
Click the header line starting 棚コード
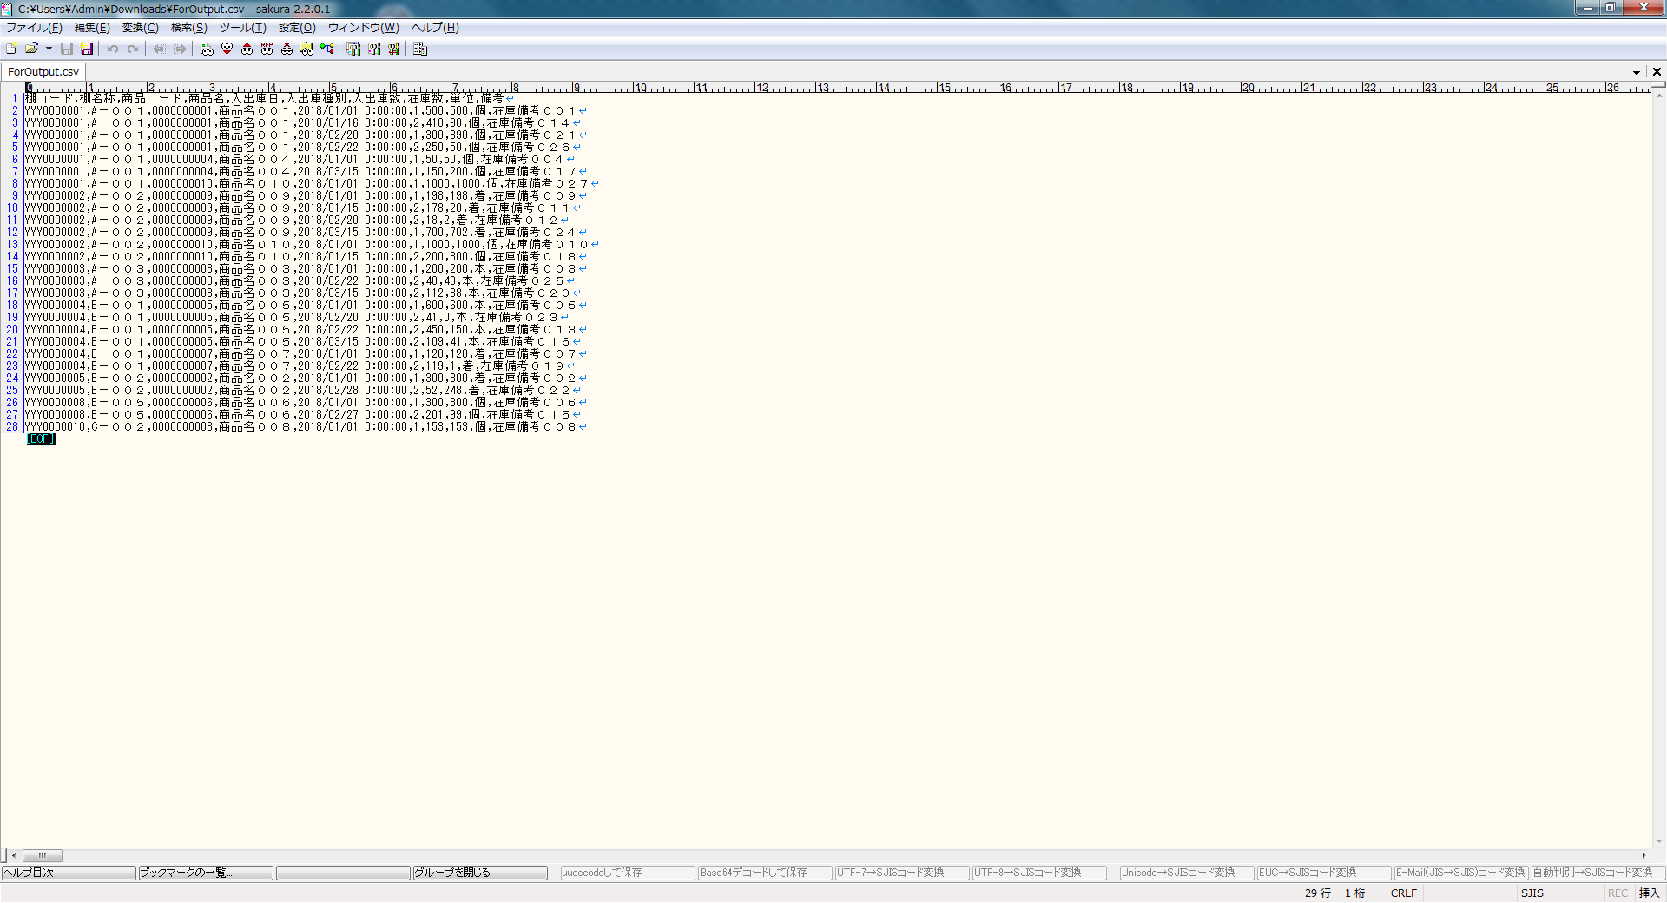click(x=270, y=98)
